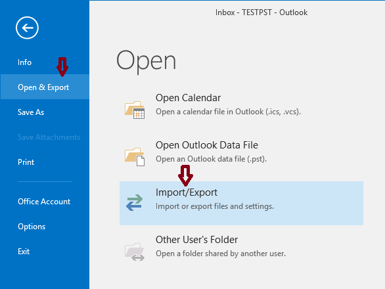Click 'Open a calendar file in Outlook' description
Image resolution: width=385 pixels, height=289 pixels.
(228, 112)
